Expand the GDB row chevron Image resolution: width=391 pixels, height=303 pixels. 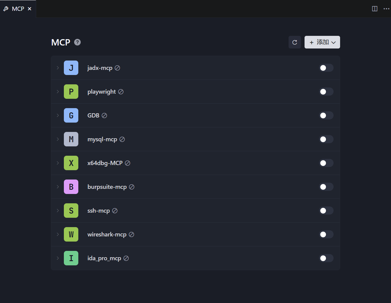click(x=58, y=115)
